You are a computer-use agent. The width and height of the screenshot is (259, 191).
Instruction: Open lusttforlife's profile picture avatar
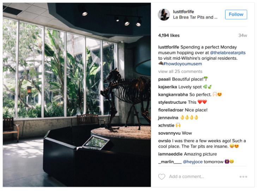[x=164, y=15]
